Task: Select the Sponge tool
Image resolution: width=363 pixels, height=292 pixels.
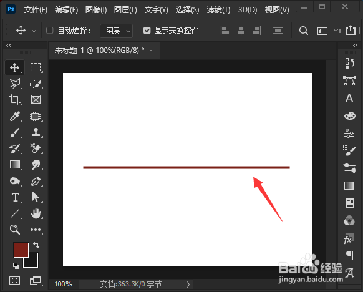Action: click(15, 181)
